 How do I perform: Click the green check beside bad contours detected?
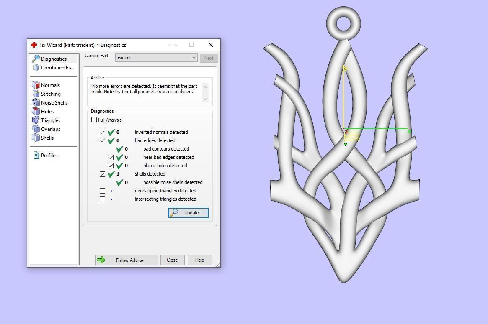[x=119, y=149]
